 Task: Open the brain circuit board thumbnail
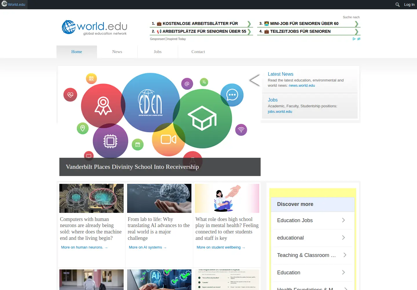pyautogui.click(x=92, y=198)
